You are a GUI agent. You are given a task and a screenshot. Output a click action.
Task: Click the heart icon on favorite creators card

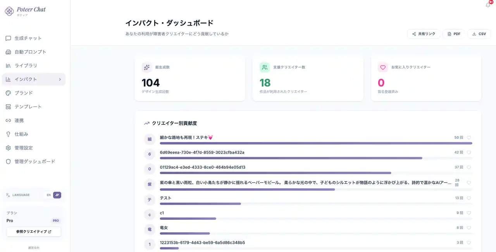click(383, 67)
